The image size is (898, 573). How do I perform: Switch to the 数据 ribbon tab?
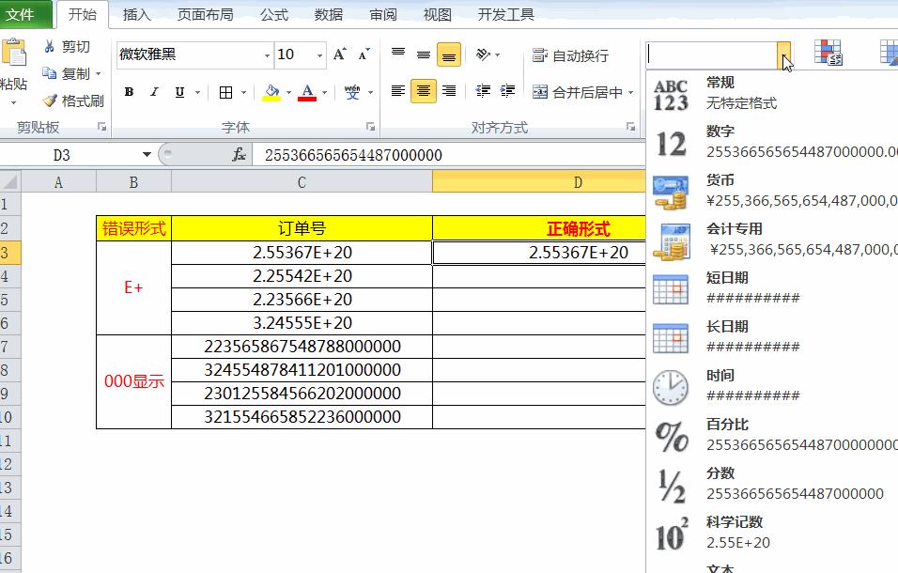pyautogui.click(x=330, y=14)
